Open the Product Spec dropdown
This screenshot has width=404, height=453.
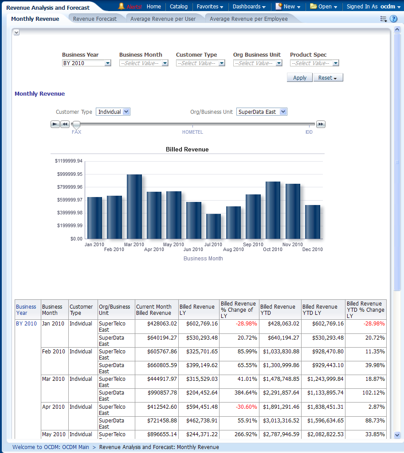tap(336, 63)
